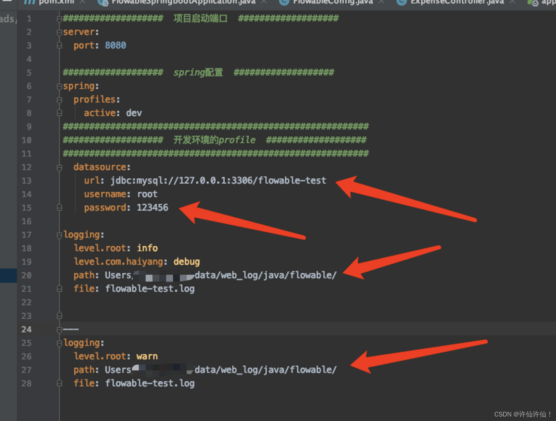
Task: Click the fold end marker beside password line
Action: [x=59, y=208]
